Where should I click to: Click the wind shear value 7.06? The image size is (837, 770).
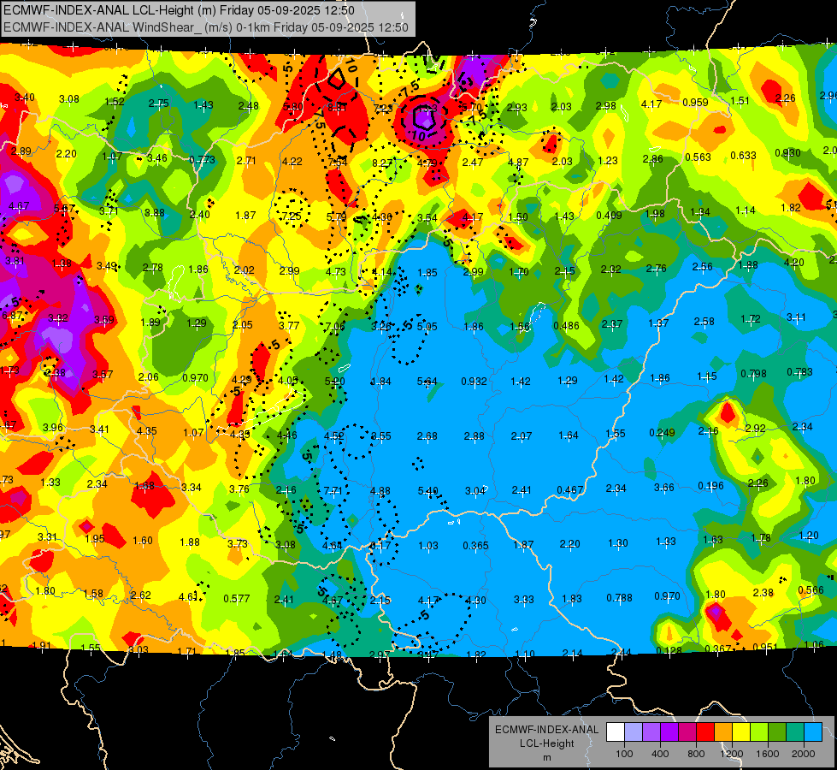[x=335, y=327]
